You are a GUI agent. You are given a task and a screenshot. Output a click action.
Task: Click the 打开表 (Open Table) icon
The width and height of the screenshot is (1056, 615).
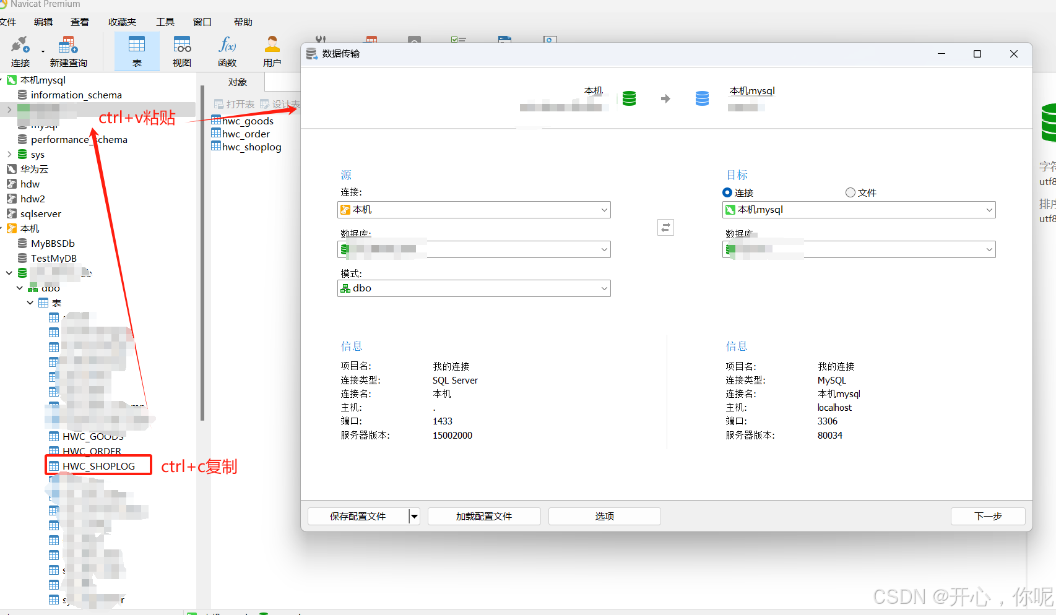click(x=234, y=103)
